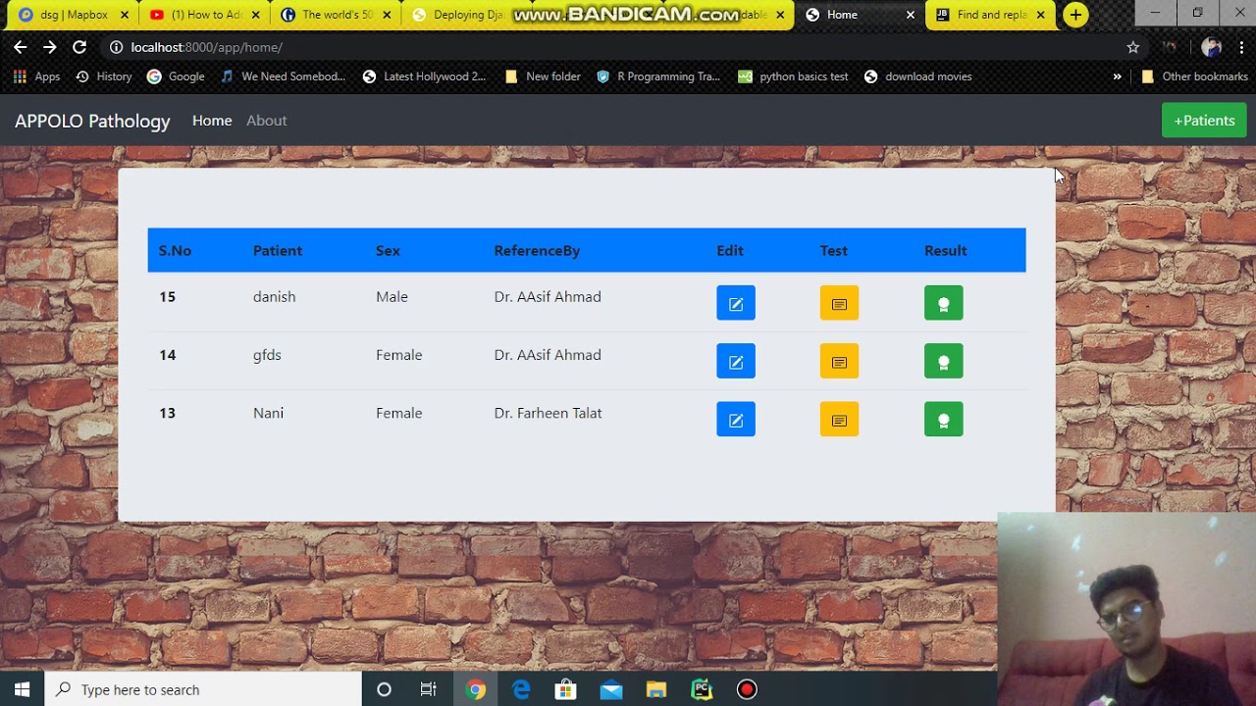The height and width of the screenshot is (706, 1256).
Task: Open File Explorer from taskbar
Action: point(656,689)
